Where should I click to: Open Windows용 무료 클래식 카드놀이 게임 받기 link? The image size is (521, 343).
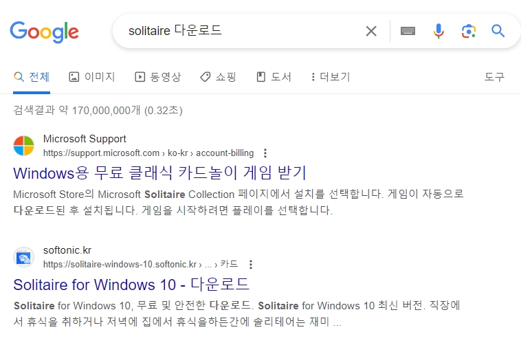[159, 173]
